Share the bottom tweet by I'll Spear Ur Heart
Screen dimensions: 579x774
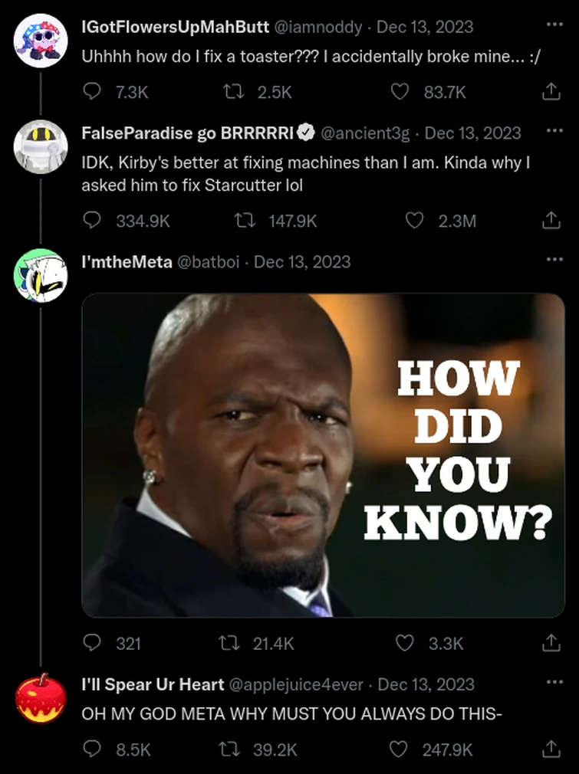(550, 749)
